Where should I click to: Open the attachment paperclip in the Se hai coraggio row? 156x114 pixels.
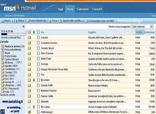(34, 107)
